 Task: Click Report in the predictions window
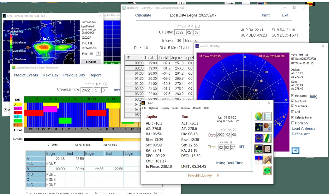coord(95,75)
